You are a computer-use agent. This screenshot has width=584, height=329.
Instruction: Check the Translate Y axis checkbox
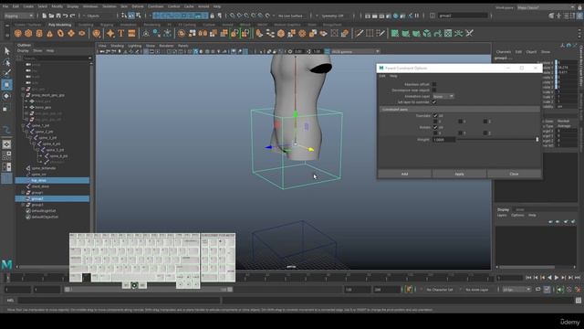coord(460,122)
